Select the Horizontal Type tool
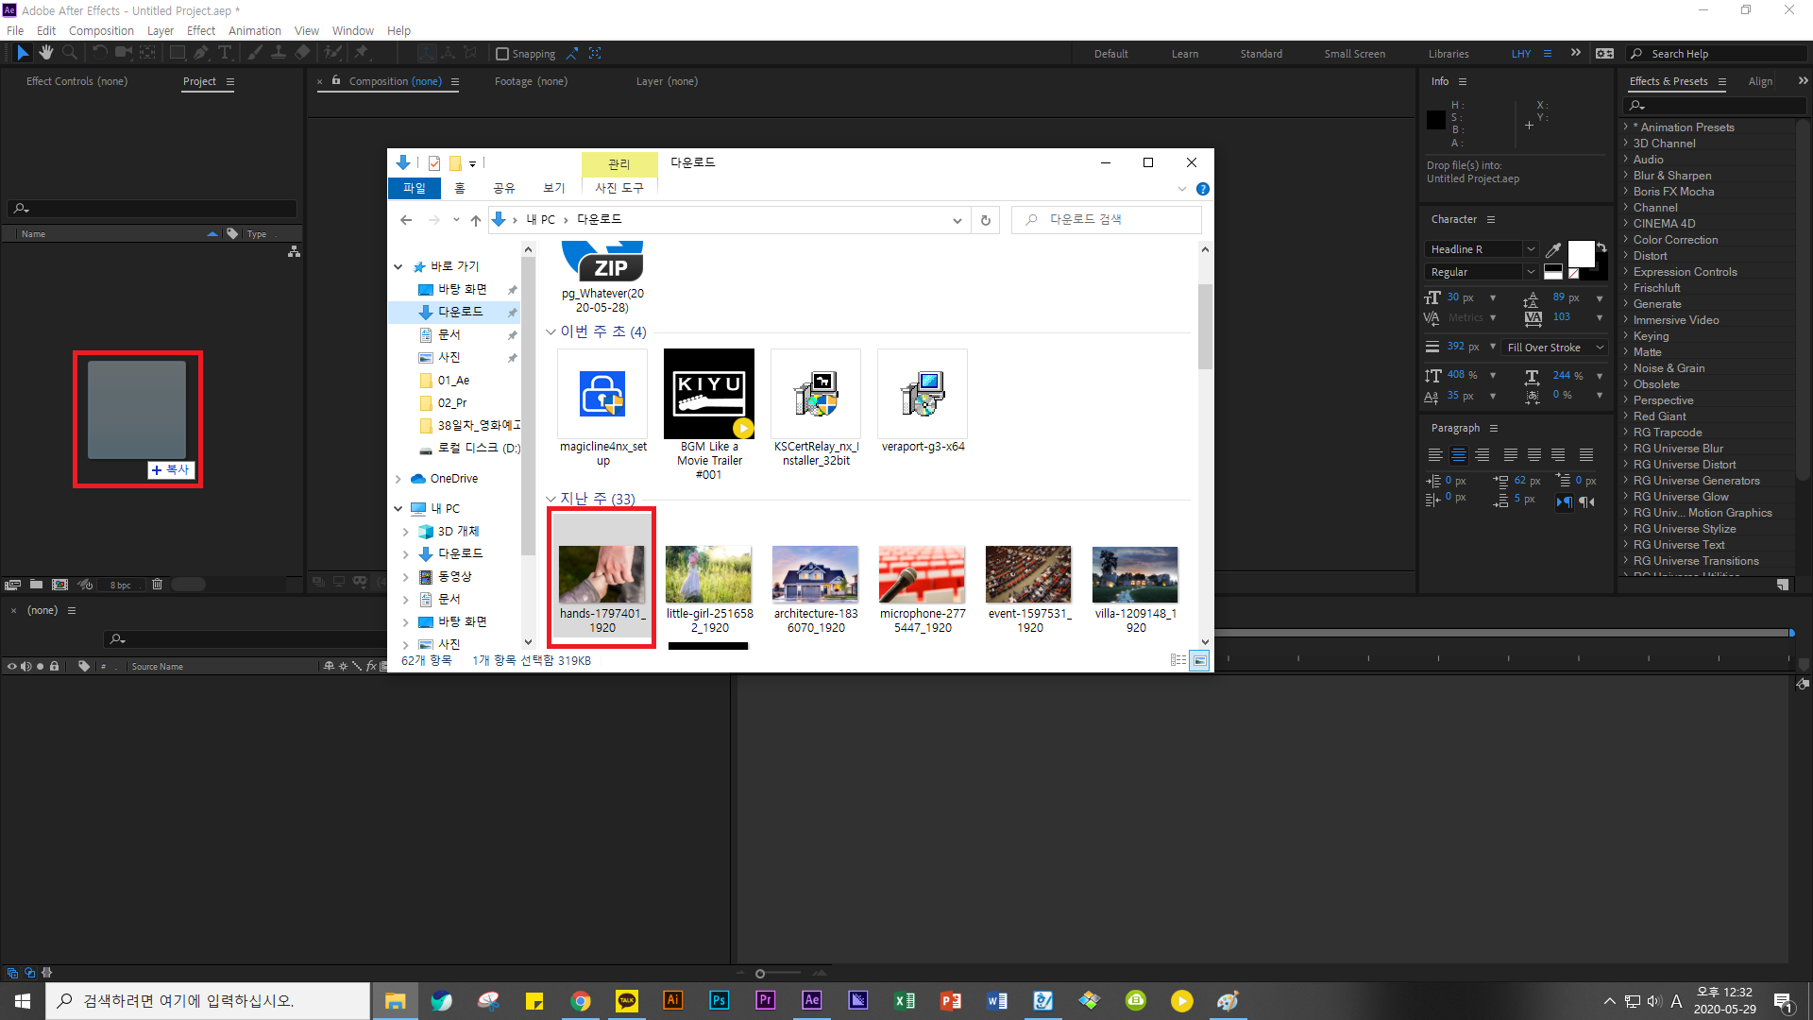 click(x=225, y=53)
